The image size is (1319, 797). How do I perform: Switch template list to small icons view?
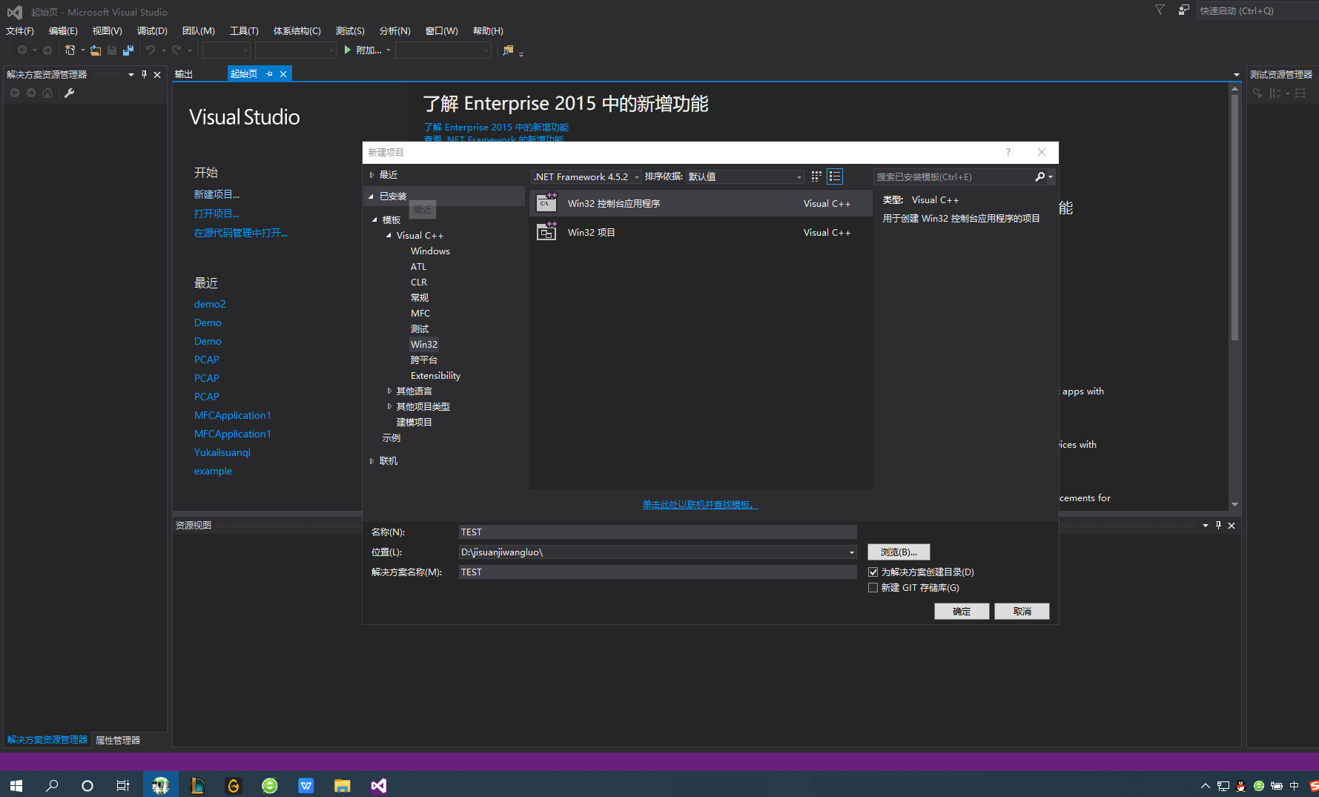coord(816,176)
